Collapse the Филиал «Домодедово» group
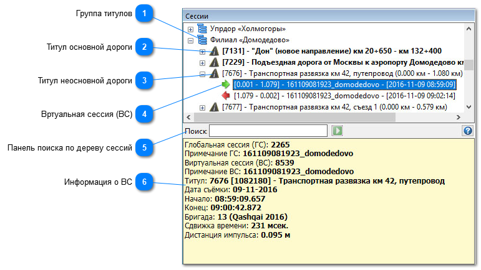 click(191, 40)
